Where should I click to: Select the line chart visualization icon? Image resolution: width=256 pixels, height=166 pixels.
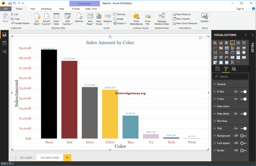(215, 47)
